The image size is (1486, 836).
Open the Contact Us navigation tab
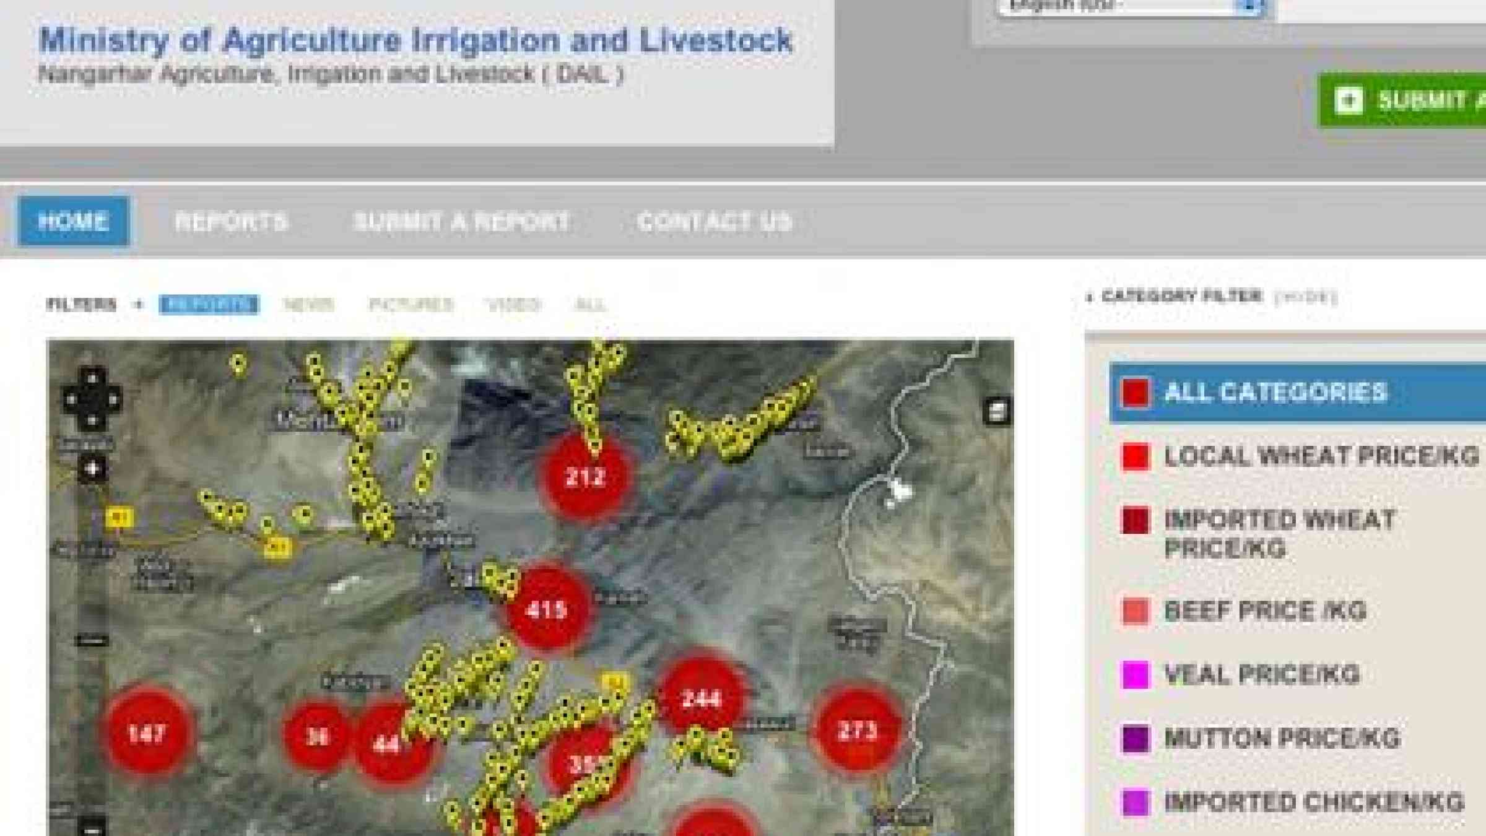point(715,222)
